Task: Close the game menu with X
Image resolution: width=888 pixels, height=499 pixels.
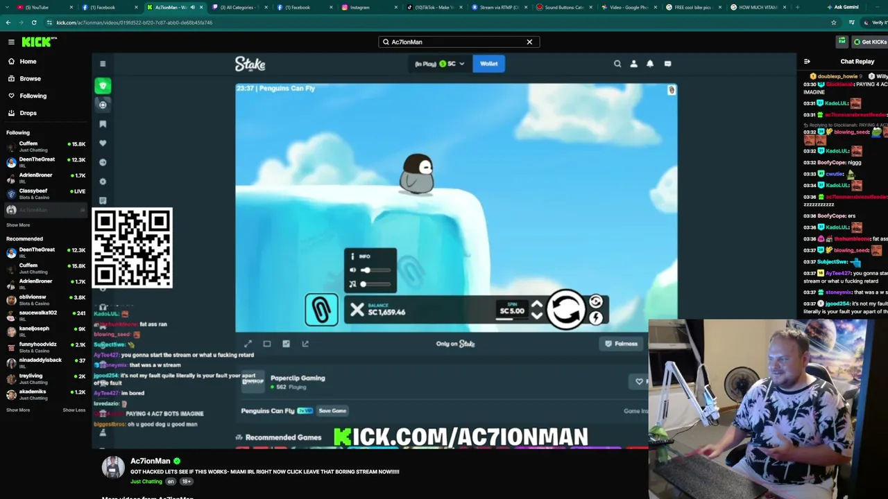Action: click(357, 310)
